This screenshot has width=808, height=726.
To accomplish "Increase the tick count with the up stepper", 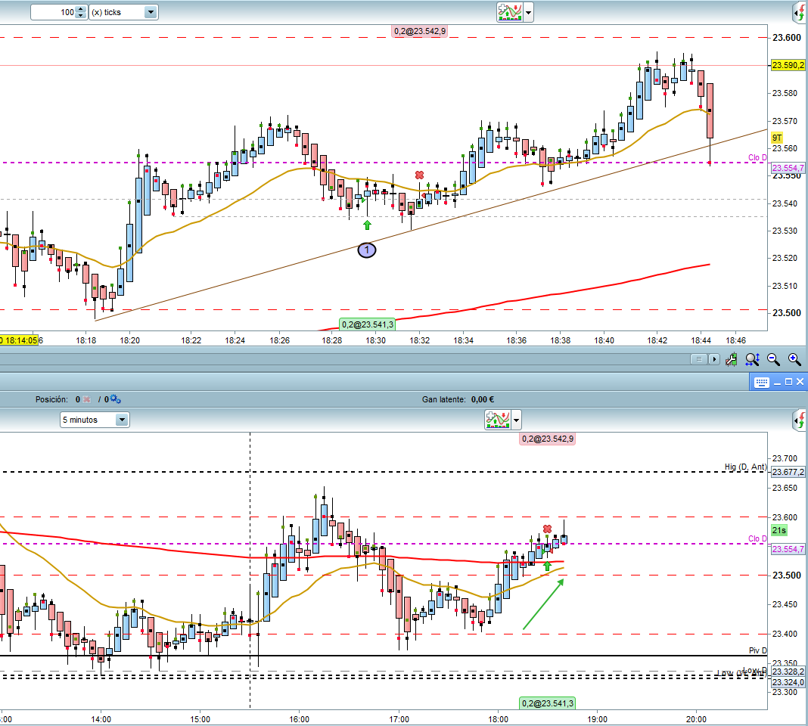I will [80, 9].
